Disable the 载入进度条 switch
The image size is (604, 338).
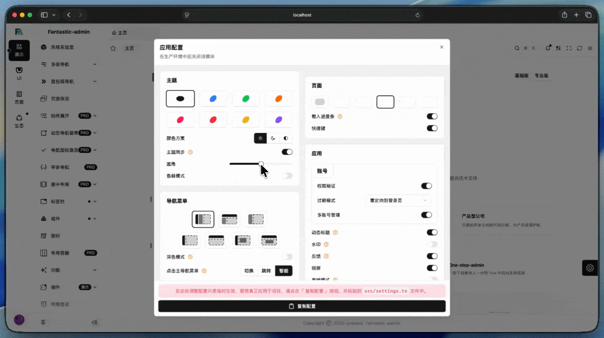click(431, 116)
